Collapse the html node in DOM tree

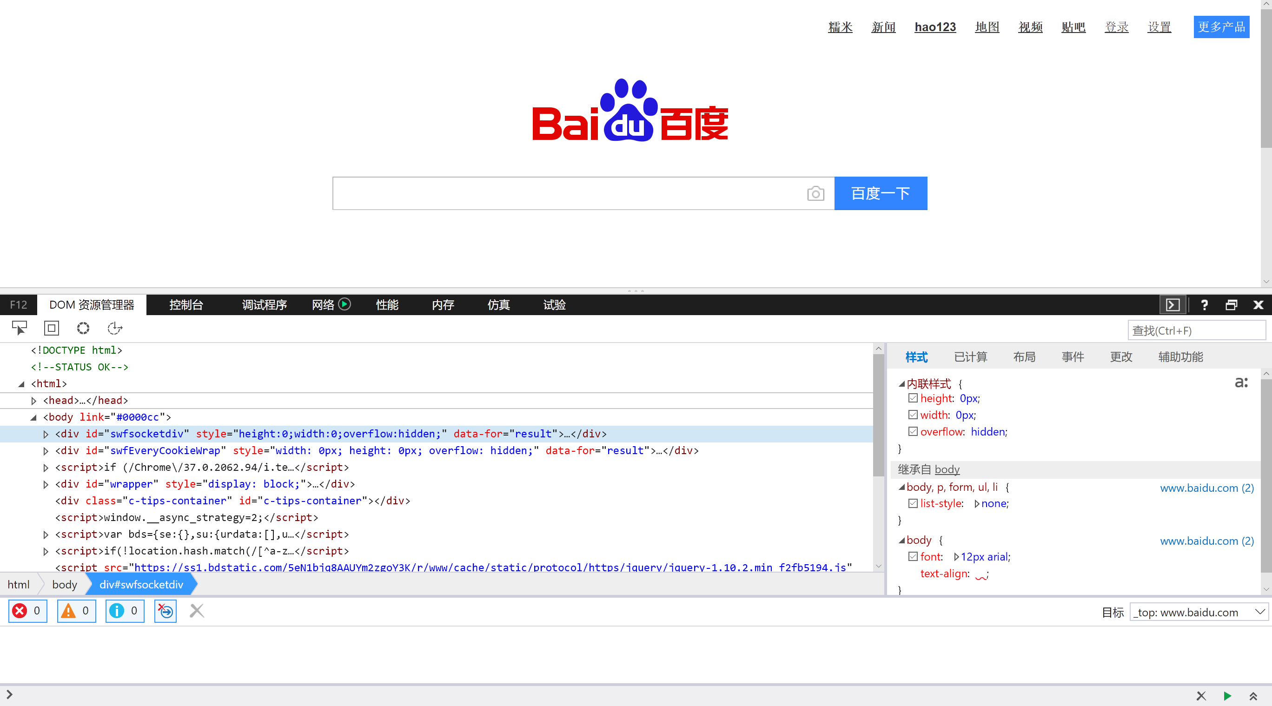click(x=21, y=383)
